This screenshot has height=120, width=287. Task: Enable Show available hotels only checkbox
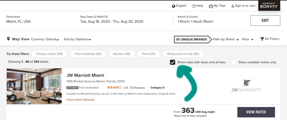point(233,62)
